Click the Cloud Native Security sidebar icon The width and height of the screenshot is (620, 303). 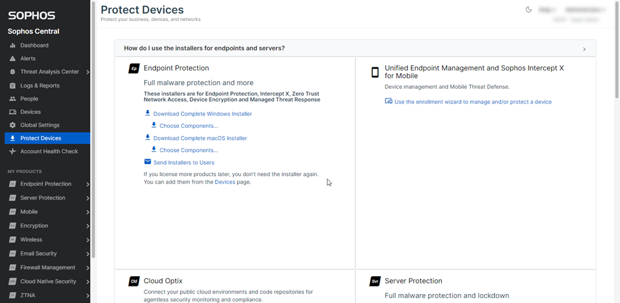(x=13, y=281)
